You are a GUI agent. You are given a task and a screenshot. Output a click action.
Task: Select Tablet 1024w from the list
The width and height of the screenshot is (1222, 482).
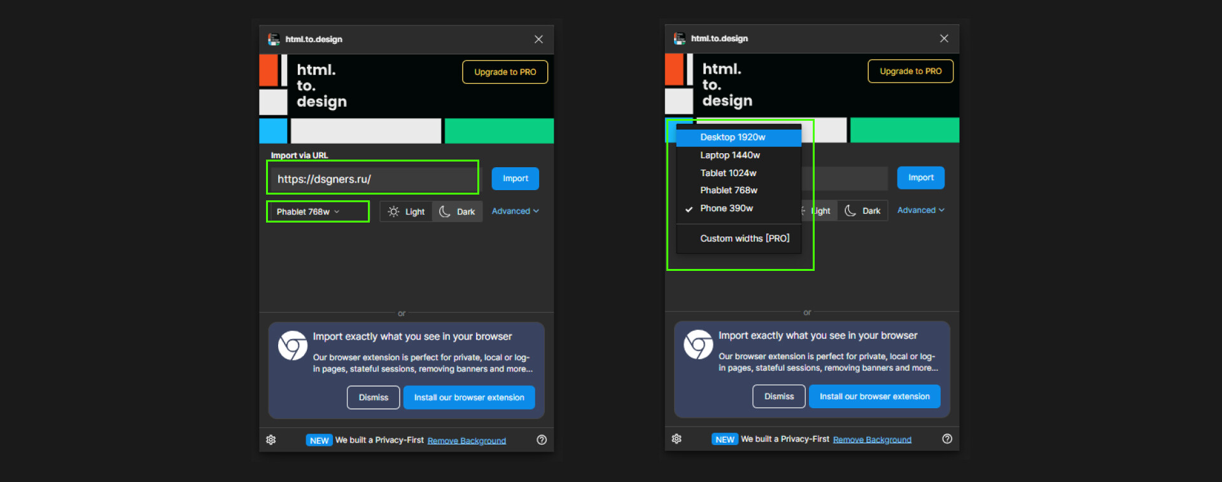click(x=738, y=173)
